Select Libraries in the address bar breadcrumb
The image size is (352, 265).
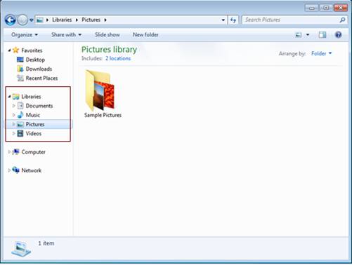click(62, 20)
